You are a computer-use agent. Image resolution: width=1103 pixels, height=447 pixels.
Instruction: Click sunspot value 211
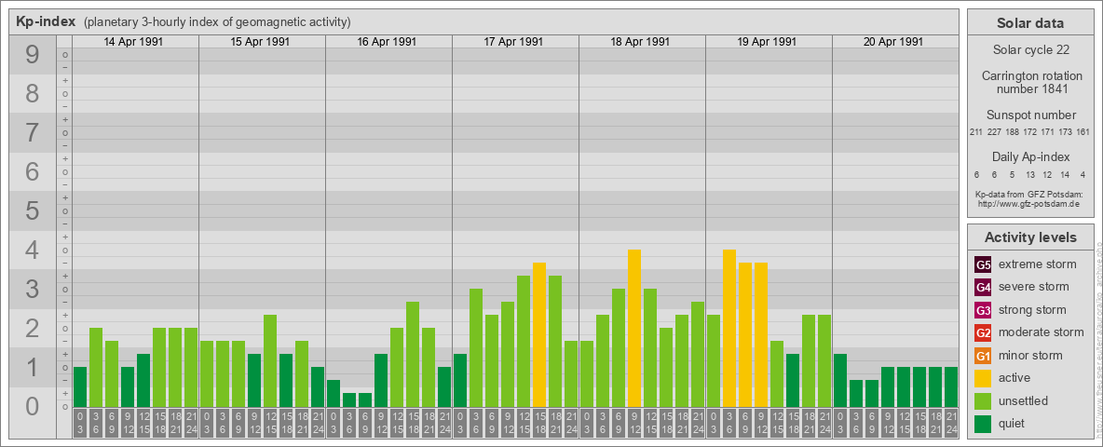[976, 132]
